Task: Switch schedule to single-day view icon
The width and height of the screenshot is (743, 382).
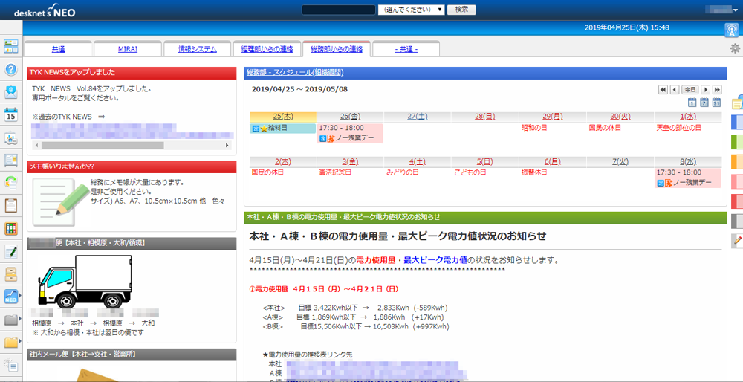Action: point(692,103)
